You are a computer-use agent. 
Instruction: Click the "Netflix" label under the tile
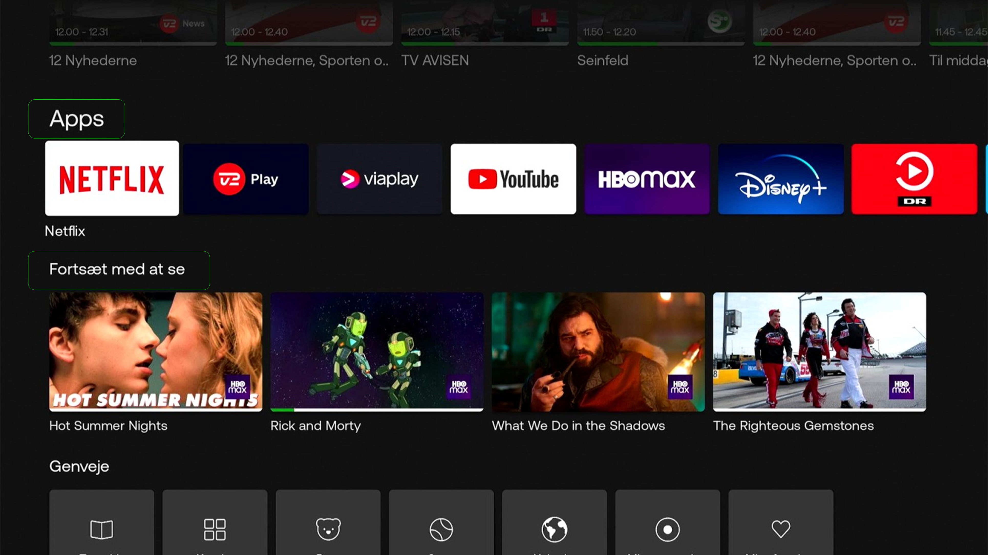coord(65,231)
